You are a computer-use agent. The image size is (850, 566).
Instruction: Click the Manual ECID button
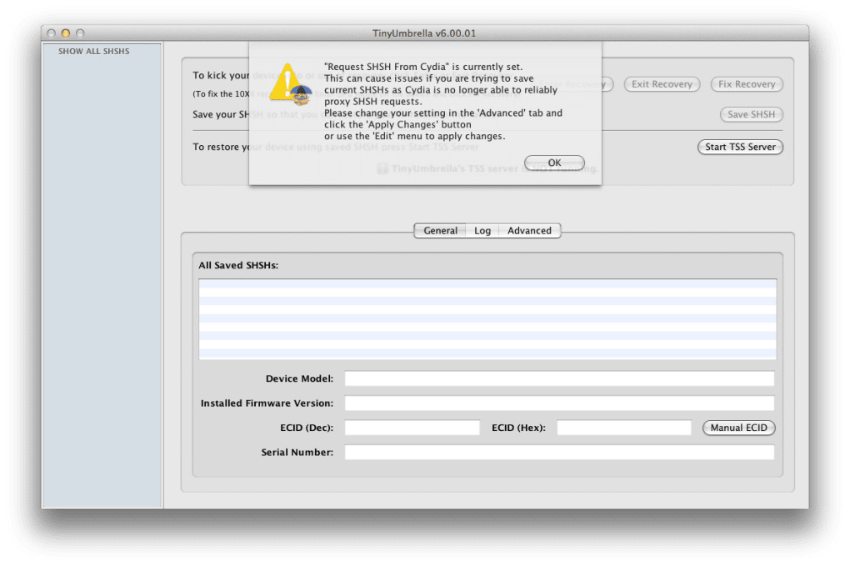click(739, 428)
